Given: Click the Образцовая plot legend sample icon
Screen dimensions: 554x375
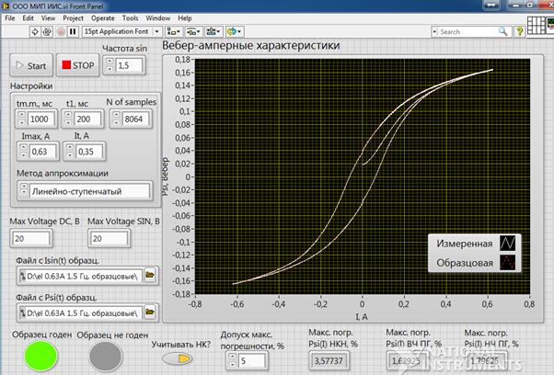Looking at the screenshot, I should (x=507, y=263).
